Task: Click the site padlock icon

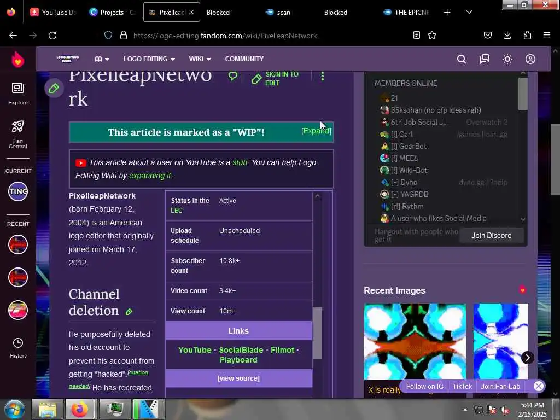Action: coord(124,36)
